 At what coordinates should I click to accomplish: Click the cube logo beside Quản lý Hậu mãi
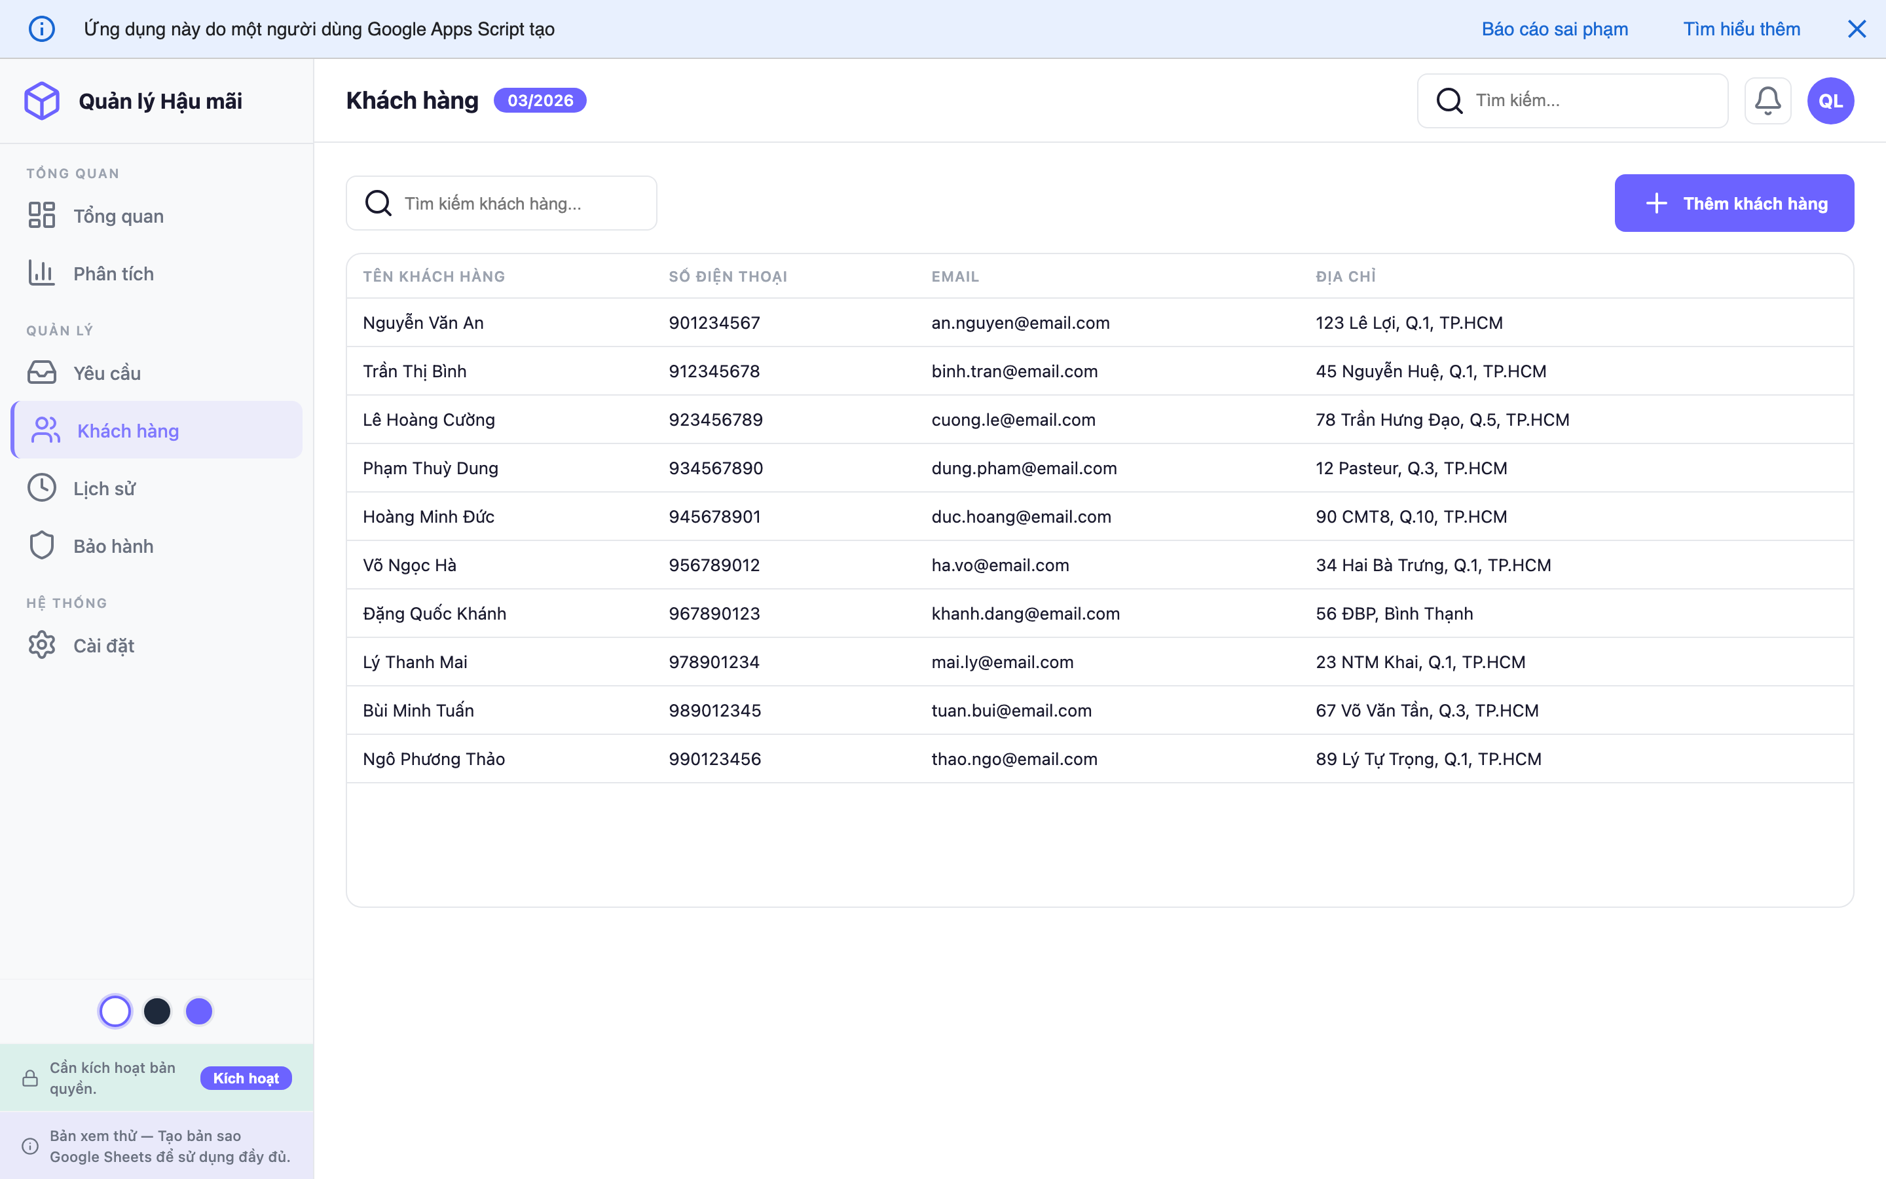(42, 101)
